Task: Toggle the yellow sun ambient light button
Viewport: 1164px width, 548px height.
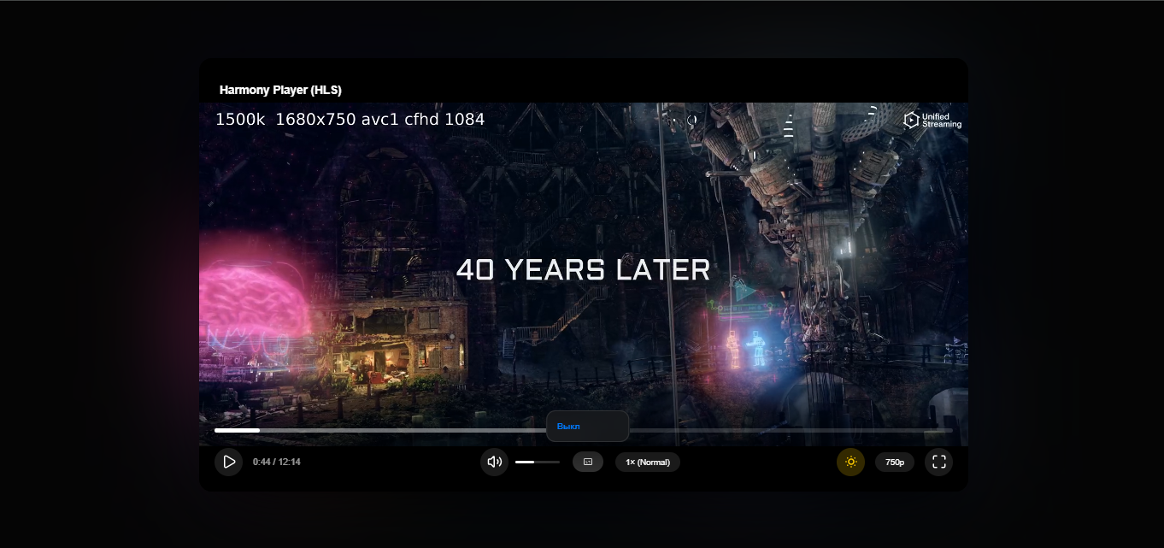Action: pyautogui.click(x=850, y=462)
